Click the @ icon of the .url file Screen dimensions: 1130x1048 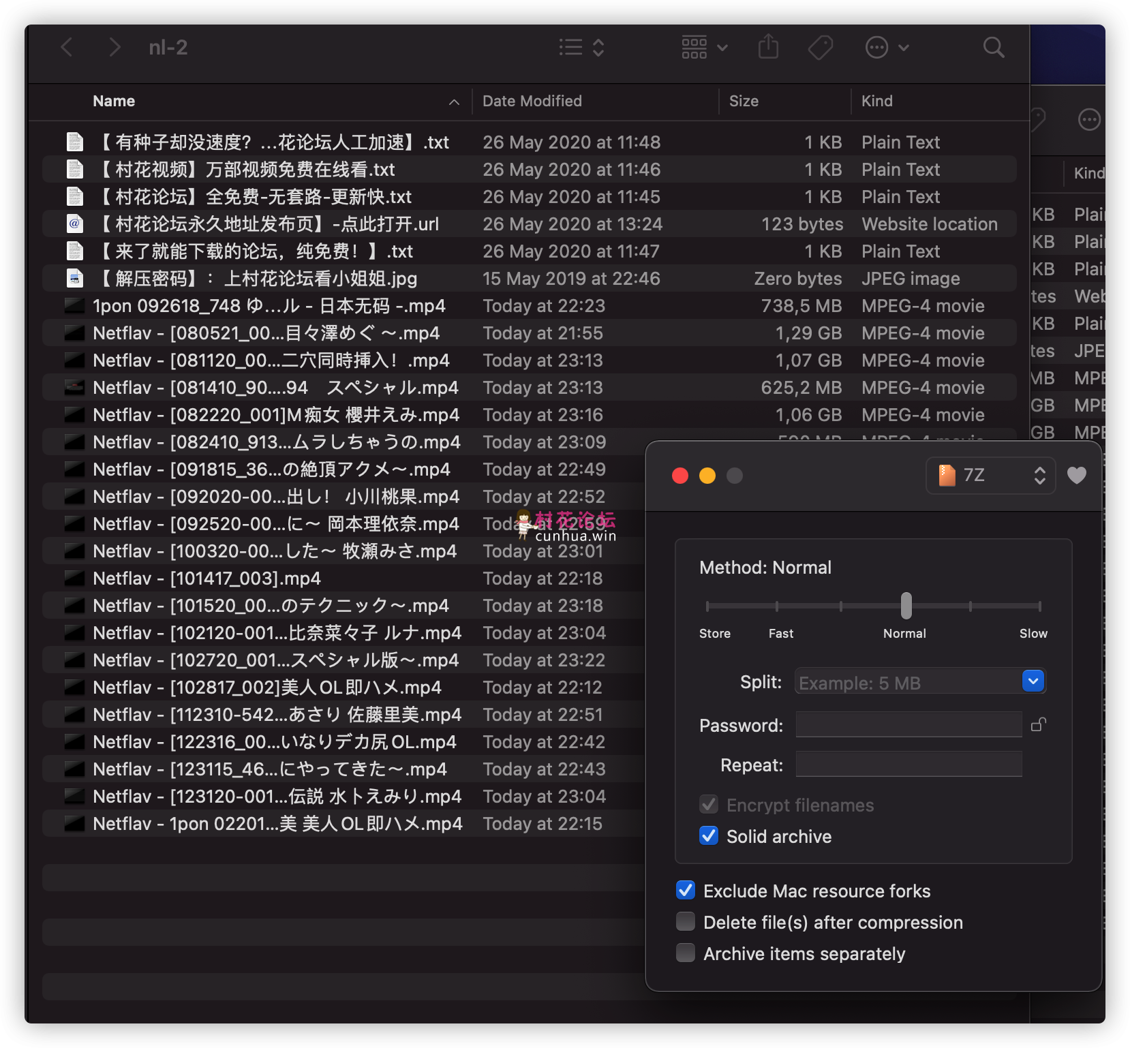tap(74, 224)
